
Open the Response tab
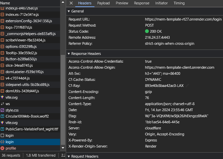pyautogui.click(x=141, y=3)
